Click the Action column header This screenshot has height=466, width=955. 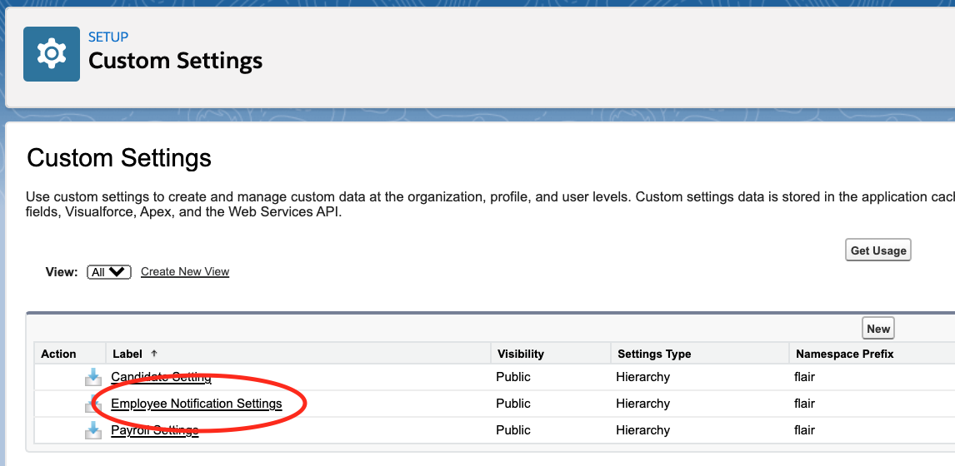[x=58, y=354]
